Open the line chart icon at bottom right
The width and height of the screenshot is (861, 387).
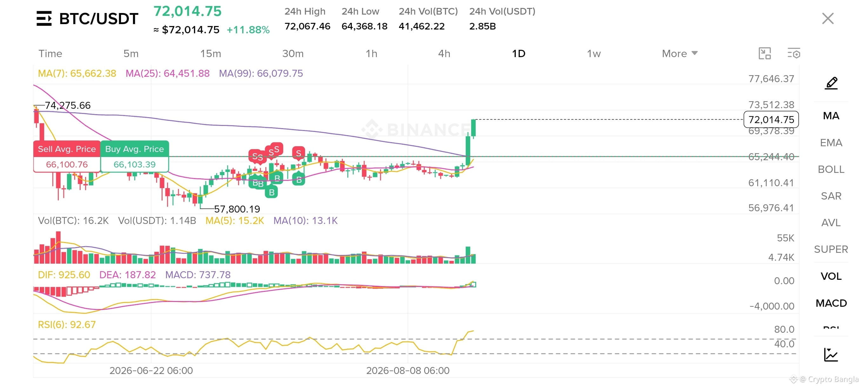tap(831, 354)
